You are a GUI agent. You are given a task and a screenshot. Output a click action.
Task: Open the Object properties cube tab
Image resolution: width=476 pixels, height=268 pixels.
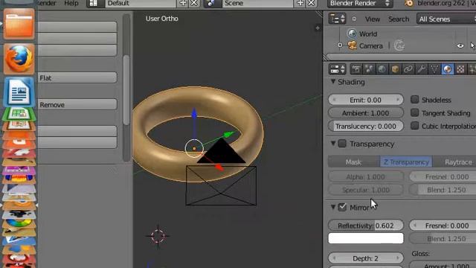395,69
